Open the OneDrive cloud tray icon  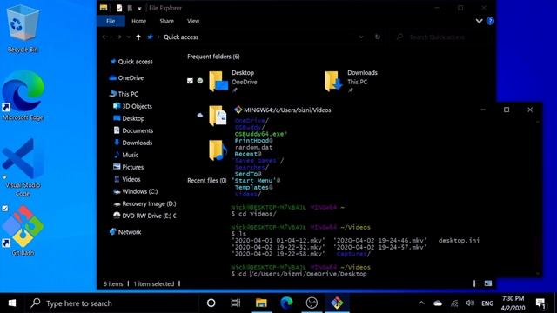438,303
